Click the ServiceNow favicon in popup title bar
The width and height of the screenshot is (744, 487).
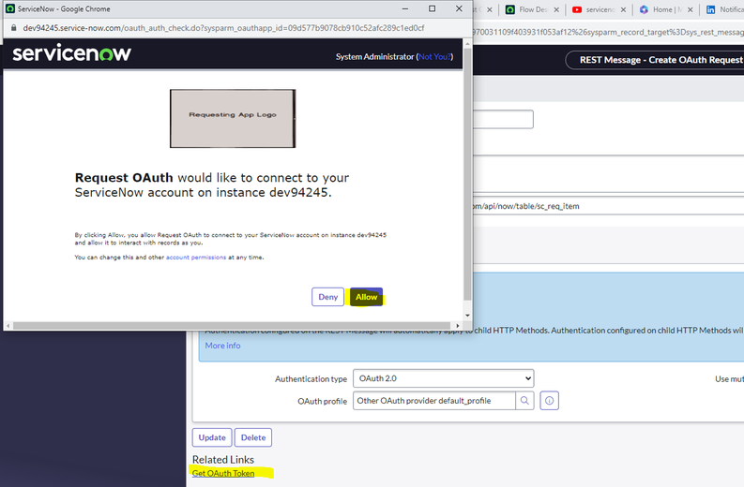(x=10, y=8)
